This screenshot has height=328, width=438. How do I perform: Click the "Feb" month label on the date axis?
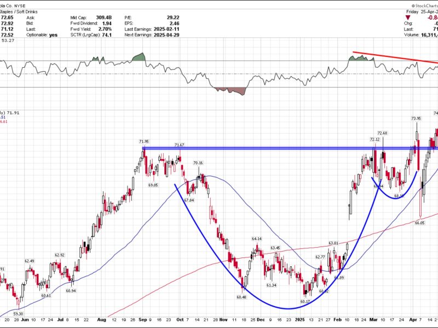[x=337, y=320]
